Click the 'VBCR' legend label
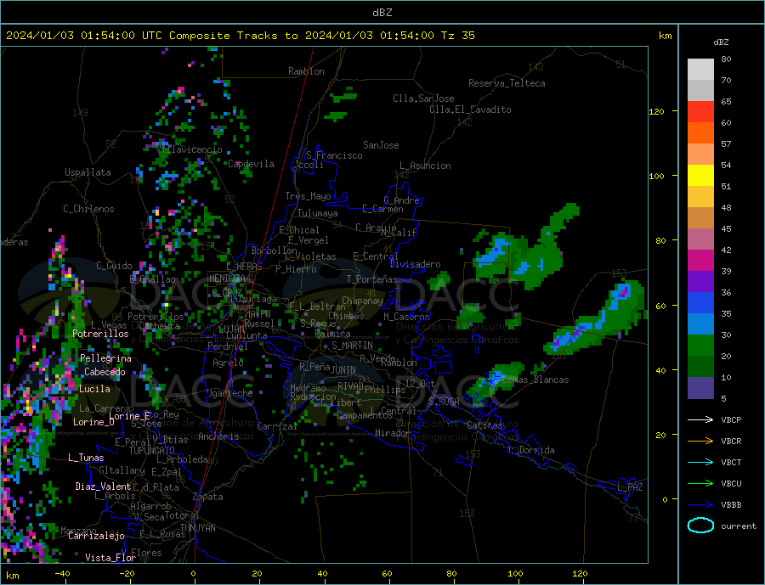This screenshot has height=585, width=765. (731, 442)
